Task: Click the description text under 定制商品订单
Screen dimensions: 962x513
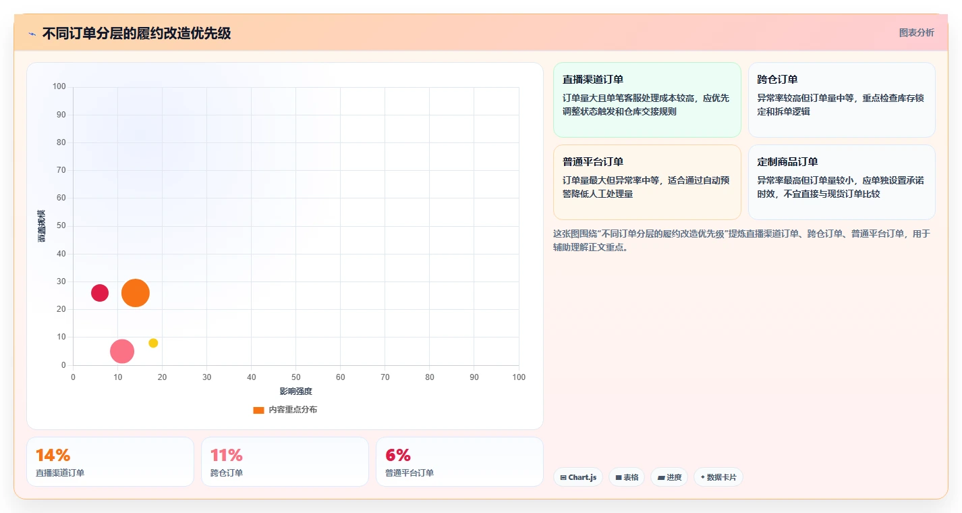Action: click(841, 187)
